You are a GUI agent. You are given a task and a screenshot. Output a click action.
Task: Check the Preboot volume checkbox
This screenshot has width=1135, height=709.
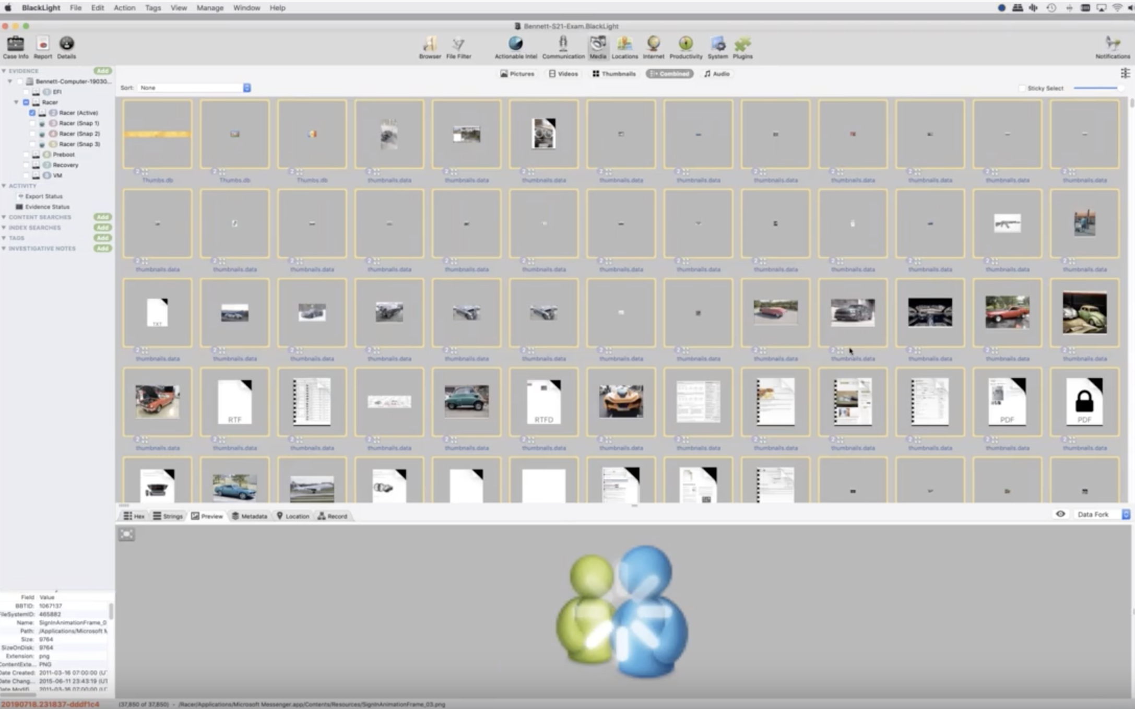[26, 155]
